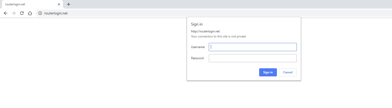Focus the address bar URL text
392x108 pixels.
56,13
